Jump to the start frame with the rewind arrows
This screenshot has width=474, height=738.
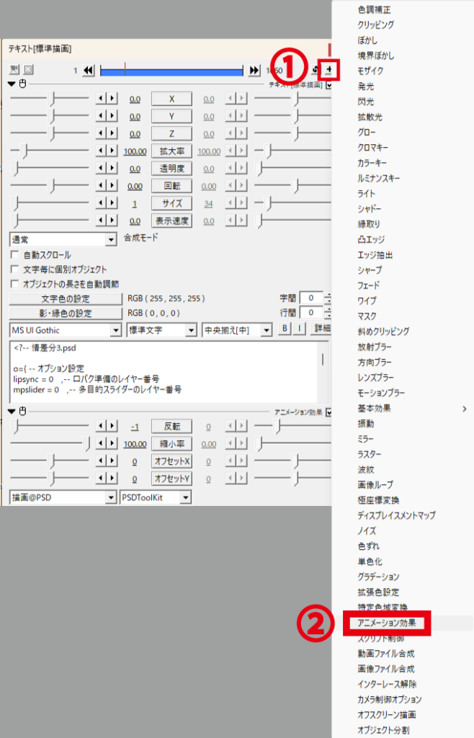pos(89,71)
